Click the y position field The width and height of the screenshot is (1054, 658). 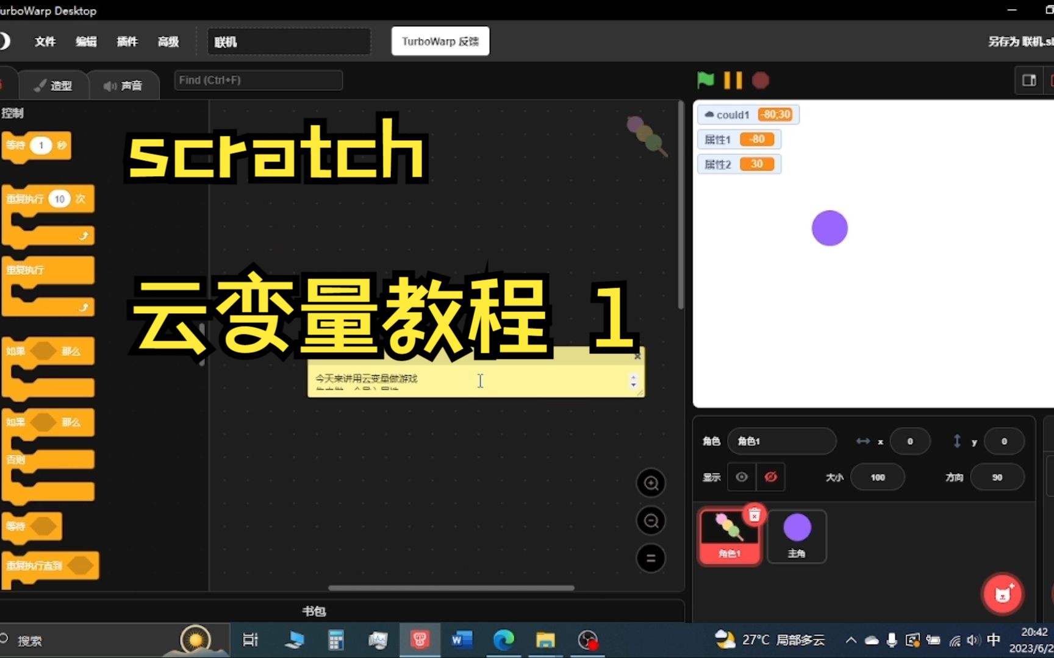point(1004,441)
